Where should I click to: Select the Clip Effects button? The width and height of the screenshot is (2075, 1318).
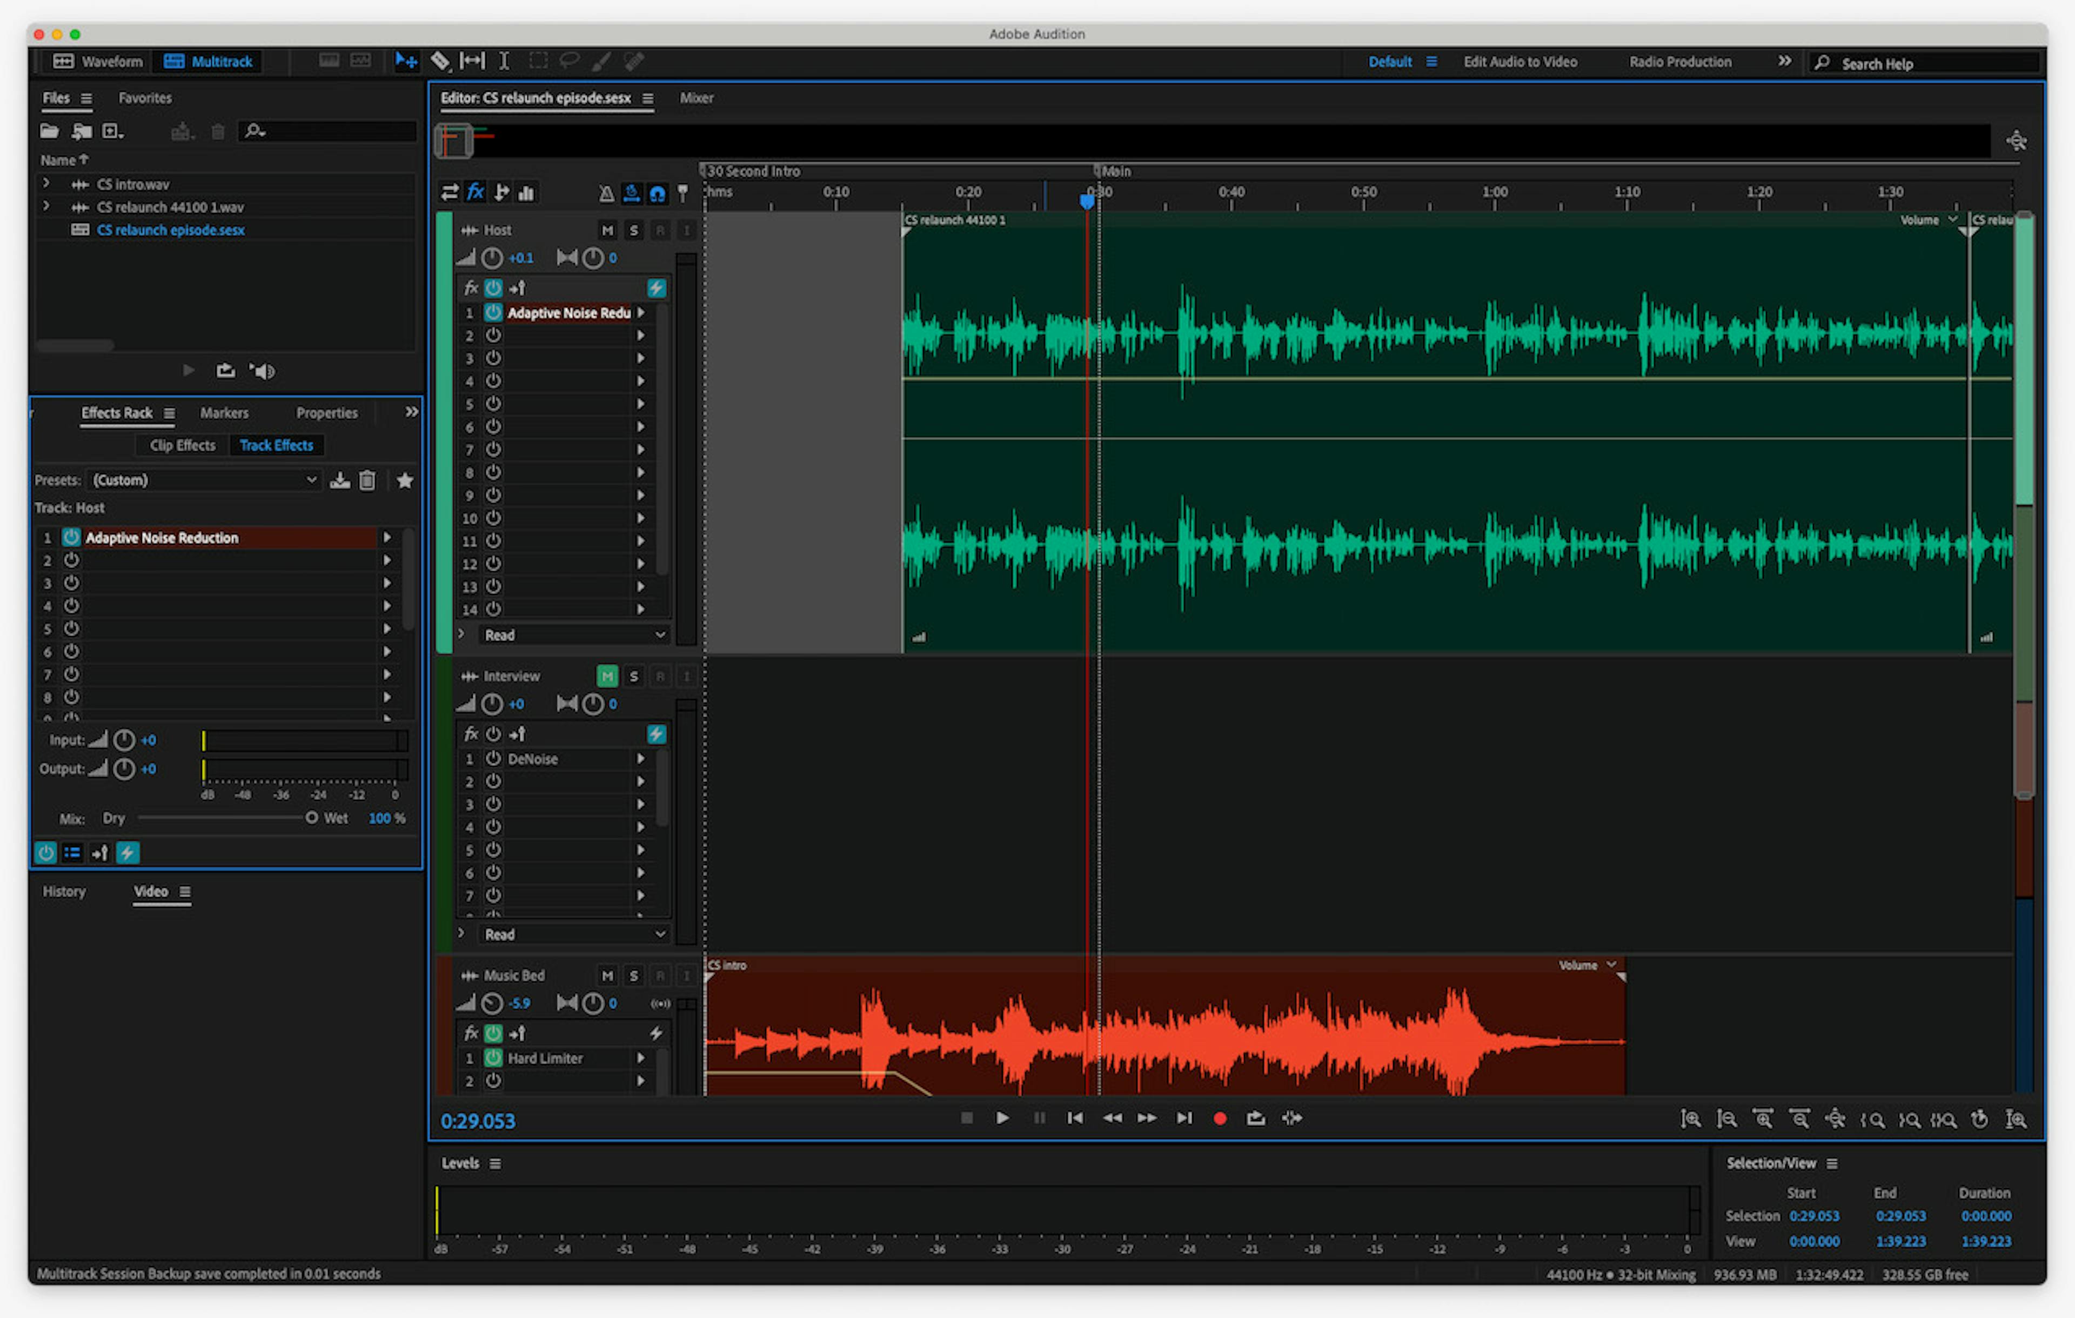click(183, 445)
